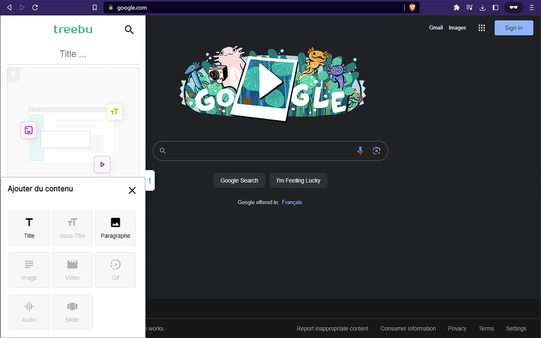541x338 pixels.
Task: Add a Paragraphe content block
Action: (x=115, y=228)
